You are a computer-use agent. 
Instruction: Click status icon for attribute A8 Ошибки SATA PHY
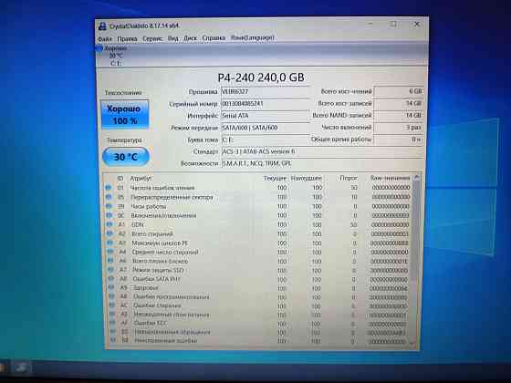[x=111, y=279]
